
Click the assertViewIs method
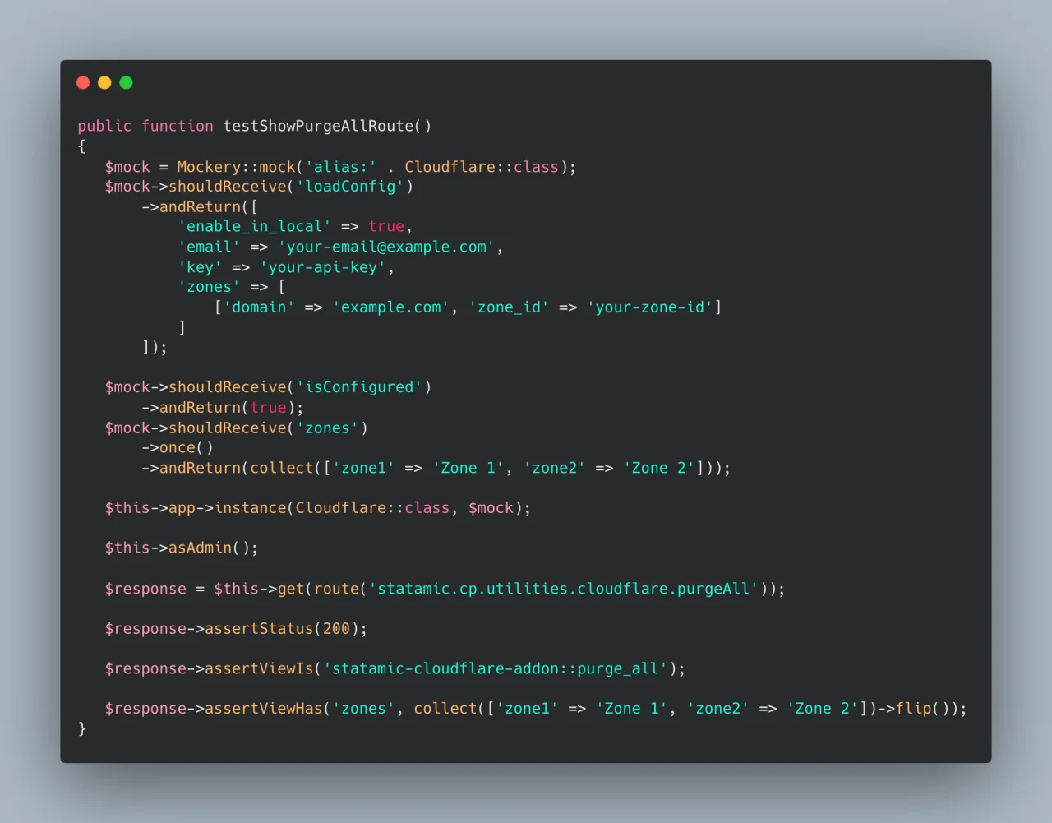click(259, 669)
